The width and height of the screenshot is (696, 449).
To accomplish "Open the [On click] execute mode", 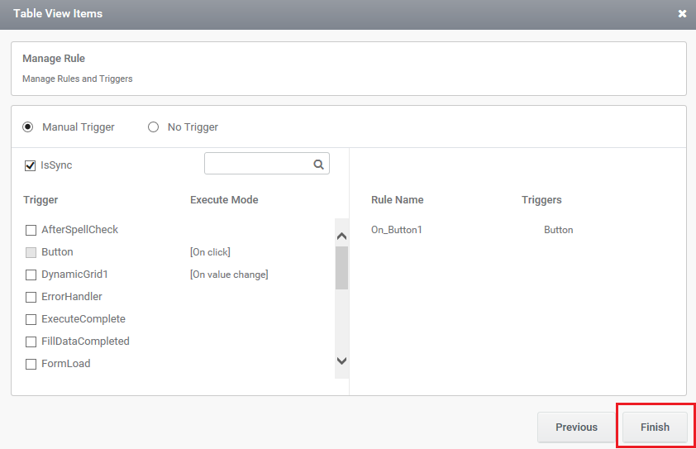I will click(x=210, y=252).
